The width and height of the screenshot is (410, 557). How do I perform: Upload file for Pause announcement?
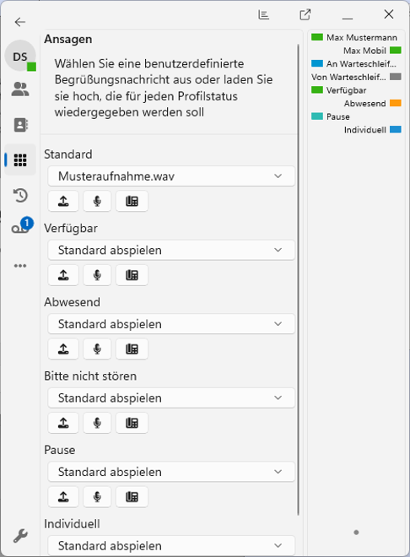(x=63, y=497)
